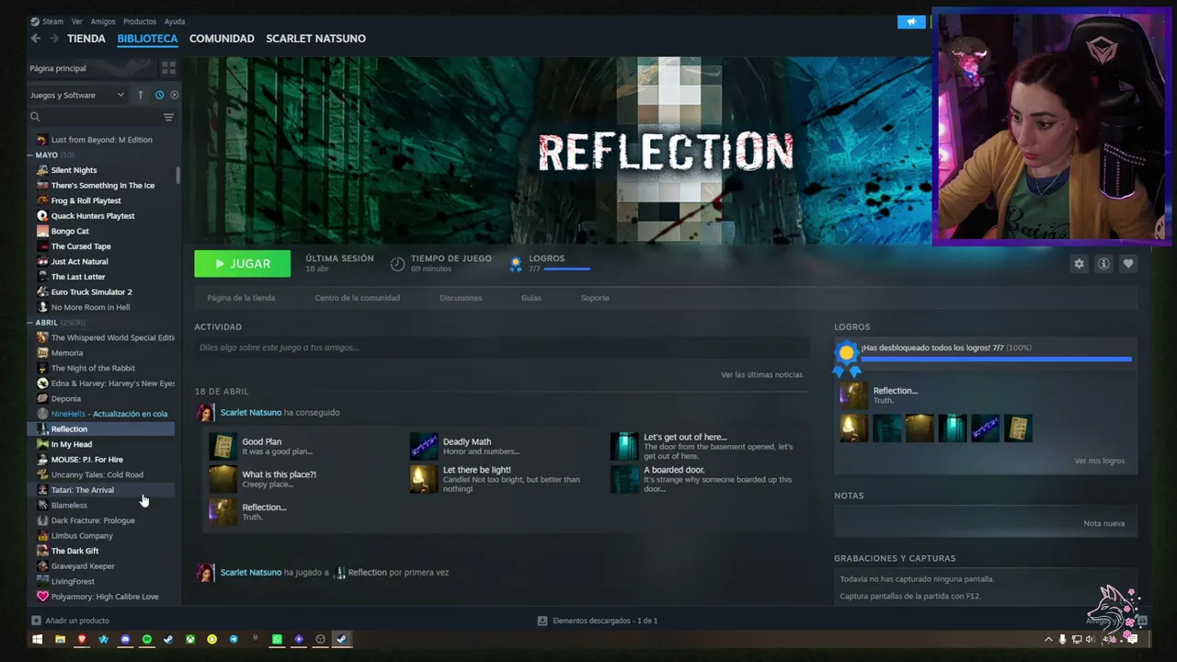Open File Explorer from the taskbar
The image size is (1177, 662).
[x=60, y=639]
